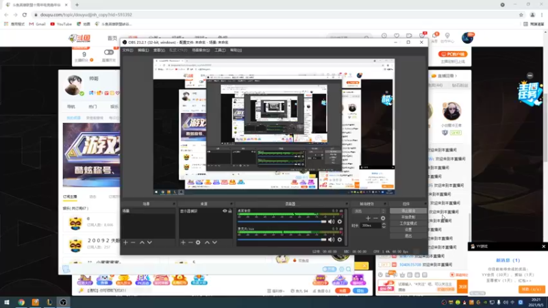Image resolution: width=548 pixels, height=308 pixels.
Task: Move source up in sources panel
Action: coord(207,242)
